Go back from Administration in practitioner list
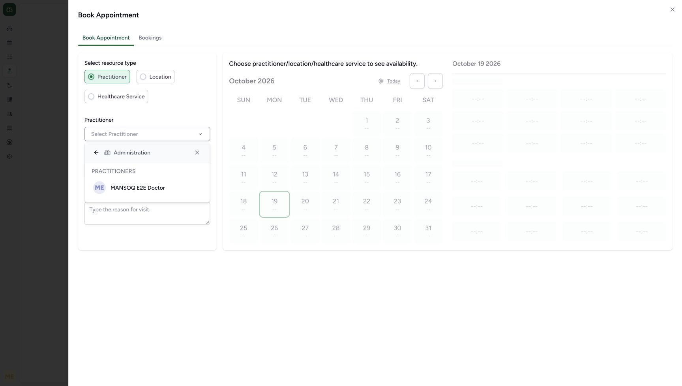The width and height of the screenshot is (682, 386). coord(96,153)
